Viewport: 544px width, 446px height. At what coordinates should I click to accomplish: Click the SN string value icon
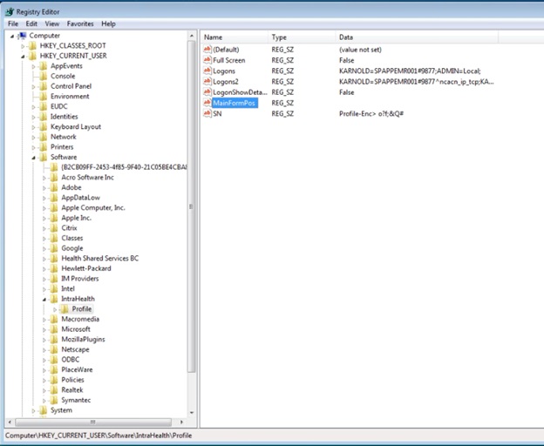[x=207, y=113]
